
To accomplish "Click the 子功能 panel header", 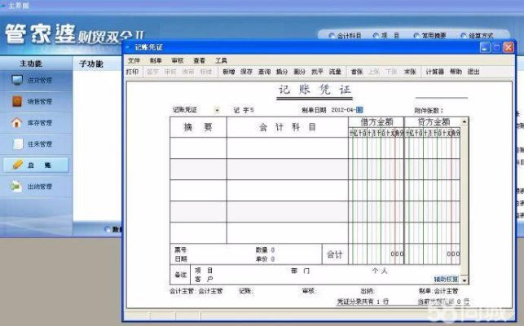I will (91, 64).
